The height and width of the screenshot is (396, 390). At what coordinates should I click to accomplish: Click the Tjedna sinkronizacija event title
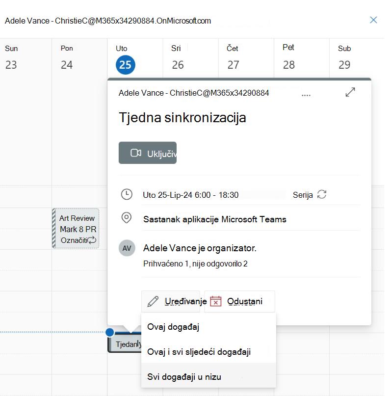182,117
